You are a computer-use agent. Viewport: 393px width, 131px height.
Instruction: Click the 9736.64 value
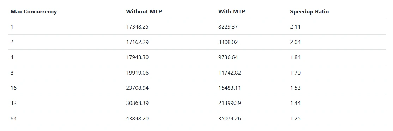(228, 57)
